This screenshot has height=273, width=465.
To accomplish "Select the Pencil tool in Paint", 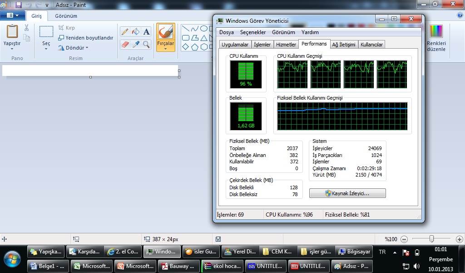I will [x=125, y=31].
